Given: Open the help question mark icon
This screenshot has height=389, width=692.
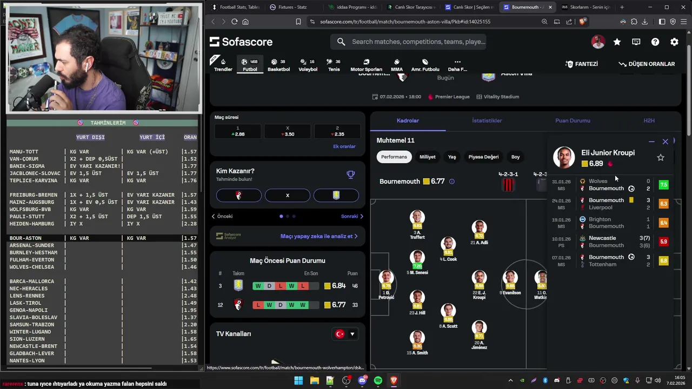Looking at the screenshot, I should click(x=655, y=42).
